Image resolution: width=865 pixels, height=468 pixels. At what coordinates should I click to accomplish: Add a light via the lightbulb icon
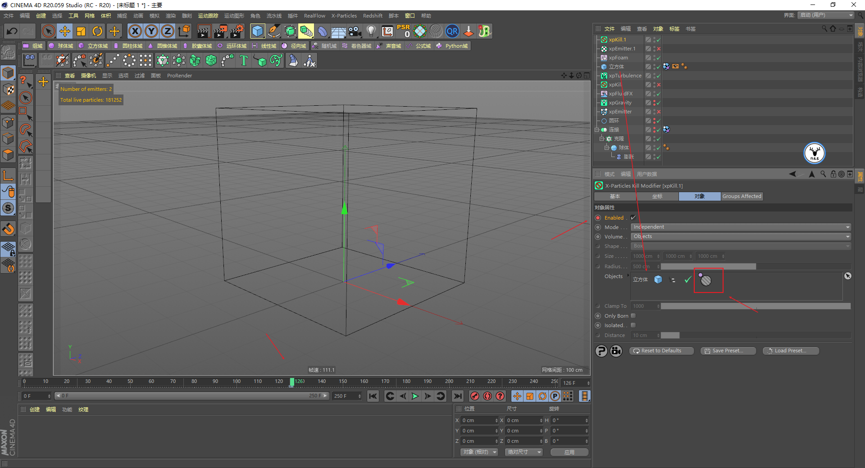point(371,31)
